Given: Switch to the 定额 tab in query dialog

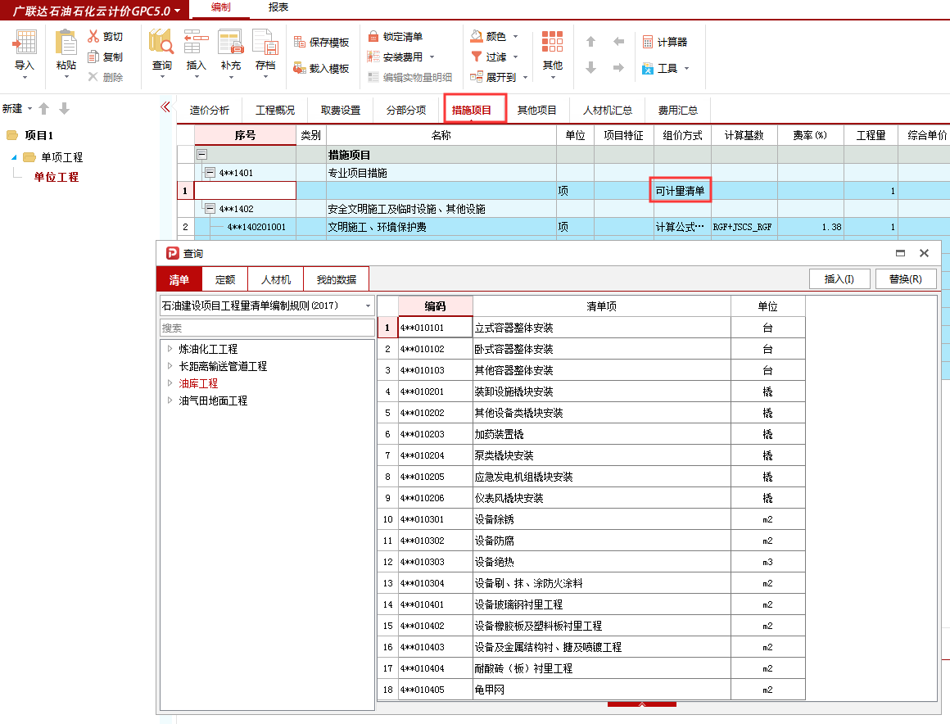Looking at the screenshot, I should pos(224,278).
